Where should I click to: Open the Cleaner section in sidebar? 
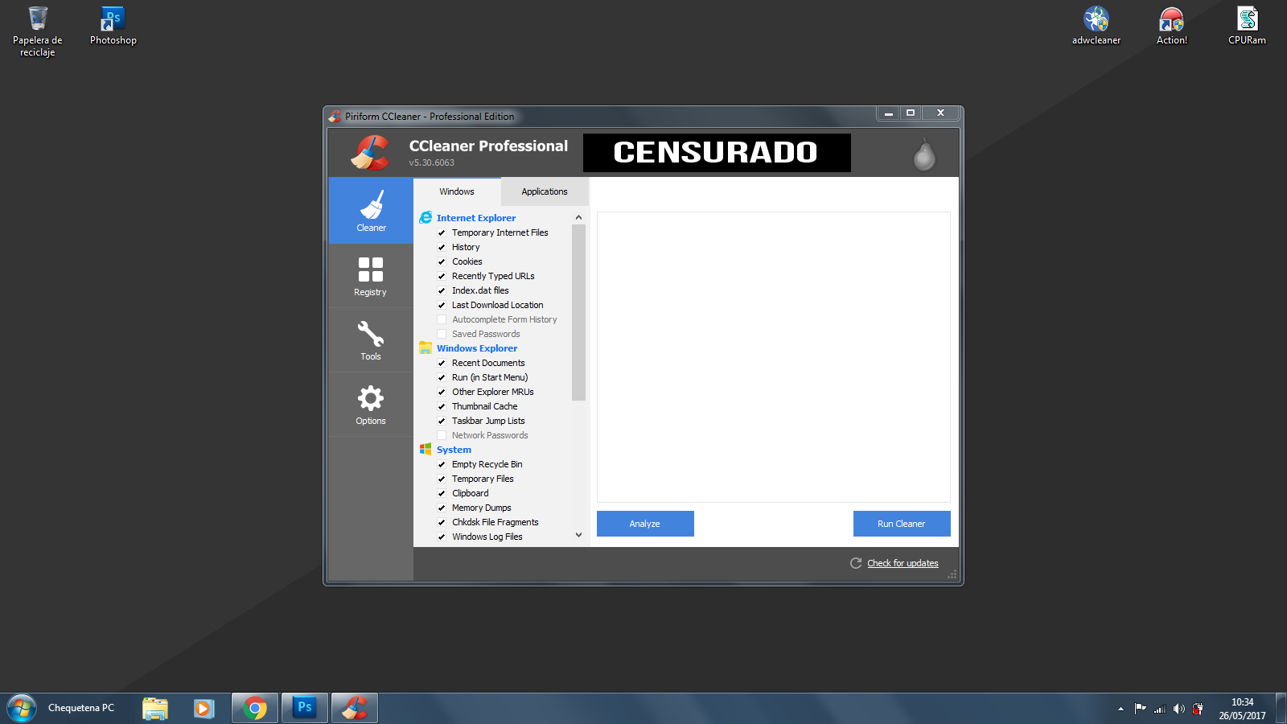tap(371, 211)
